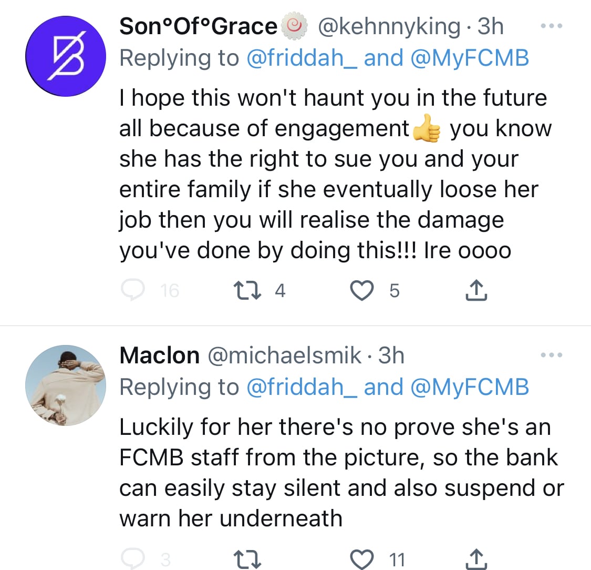This screenshot has width=591, height=570.
Task: Open Son°Of°Grace's purple profile avatar
Action: [x=65, y=58]
